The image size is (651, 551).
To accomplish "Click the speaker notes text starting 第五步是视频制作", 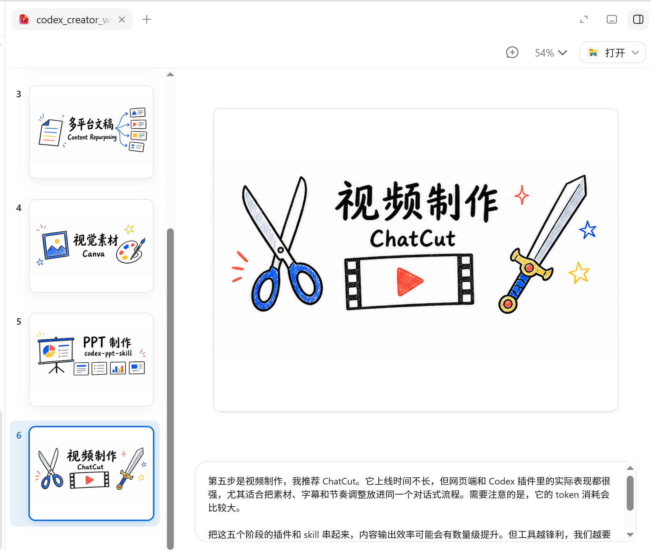I will [409, 494].
